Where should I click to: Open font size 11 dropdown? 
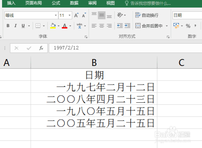click(x=69, y=15)
